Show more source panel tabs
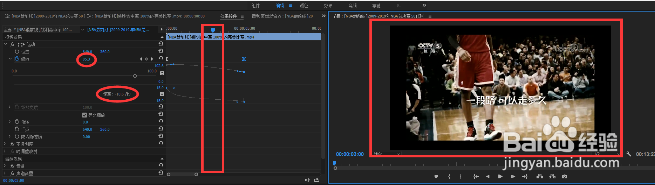The width and height of the screenshot is (655, 185). [x=324, y=16]
